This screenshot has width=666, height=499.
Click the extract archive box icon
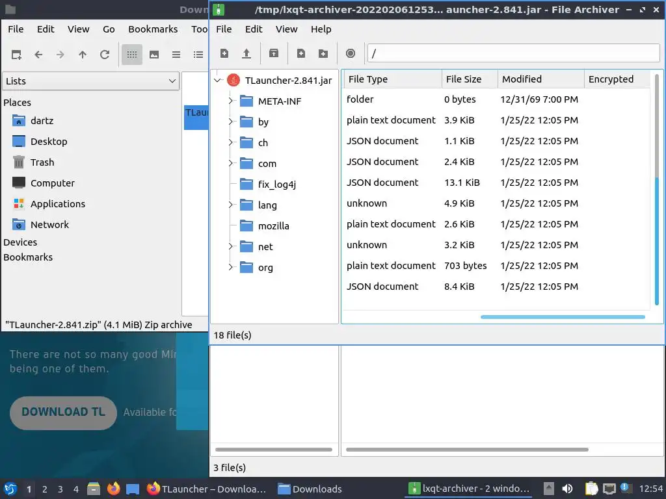pos(274,53)
